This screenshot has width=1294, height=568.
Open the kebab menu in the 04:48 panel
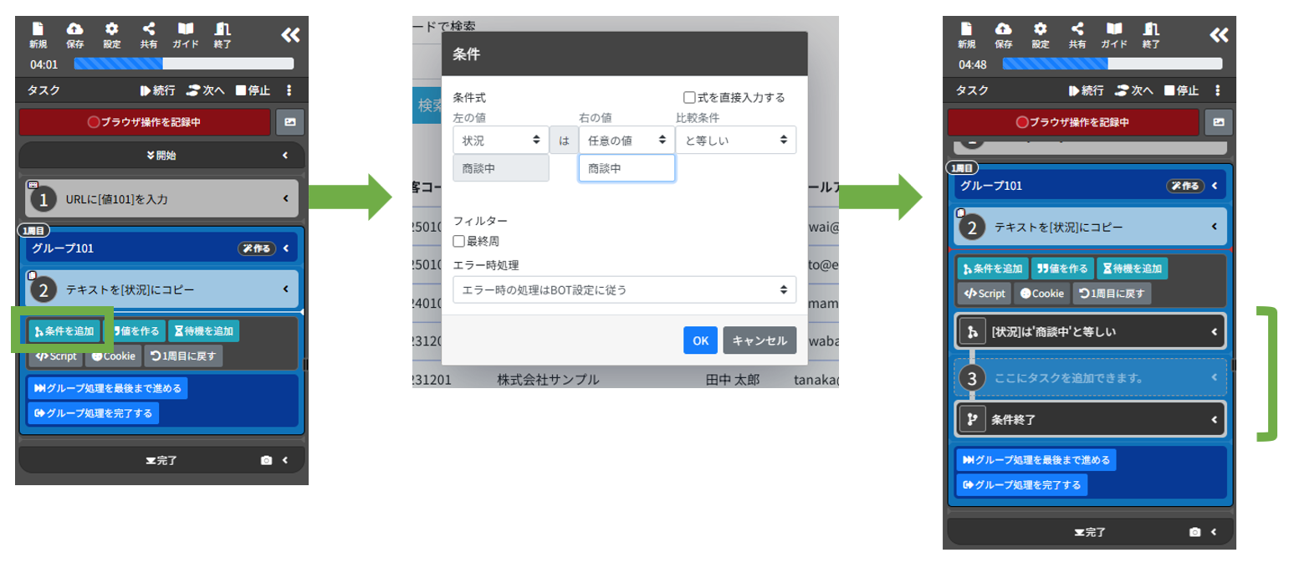(1218, 90)
